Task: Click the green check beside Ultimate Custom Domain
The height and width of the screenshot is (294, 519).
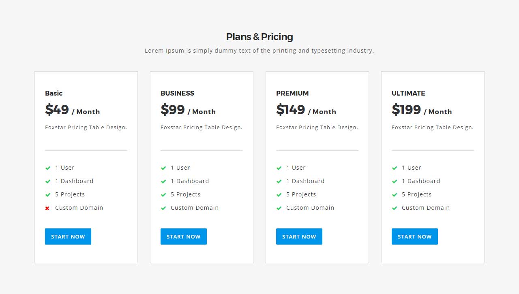Action: pos(395,208)
